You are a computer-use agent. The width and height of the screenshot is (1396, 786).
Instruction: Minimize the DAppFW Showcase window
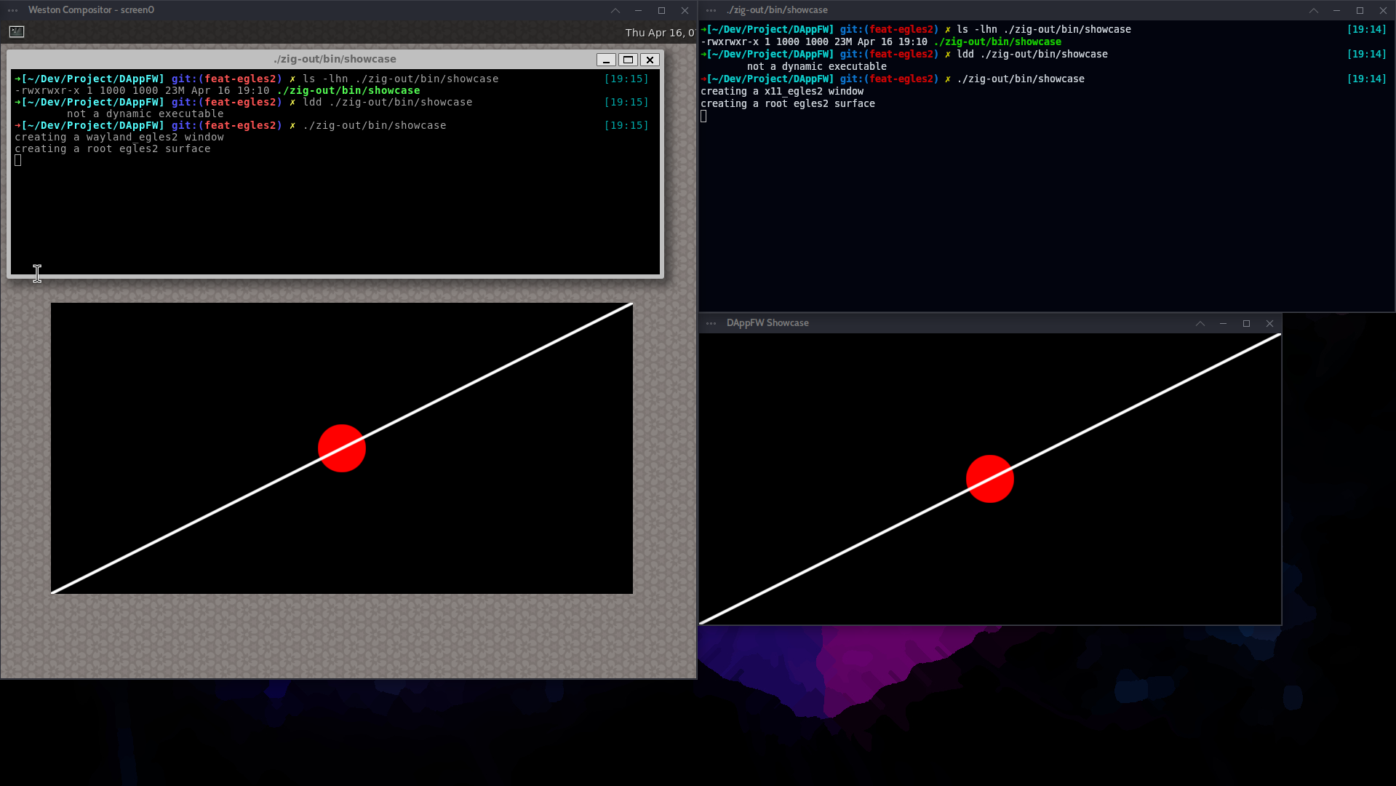pos(1223,323)
